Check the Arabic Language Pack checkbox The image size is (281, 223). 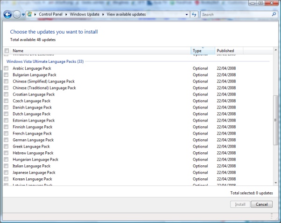pos(6,68)
